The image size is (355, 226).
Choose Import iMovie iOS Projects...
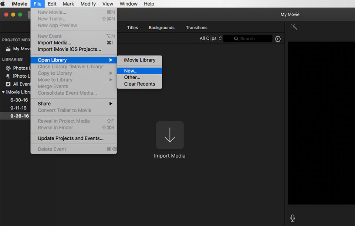pos(74,49)
